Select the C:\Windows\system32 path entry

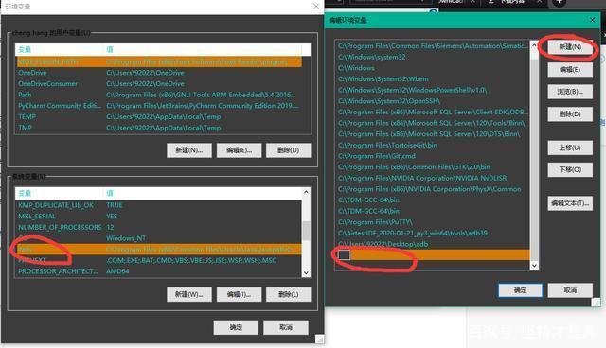pos(433,57)
